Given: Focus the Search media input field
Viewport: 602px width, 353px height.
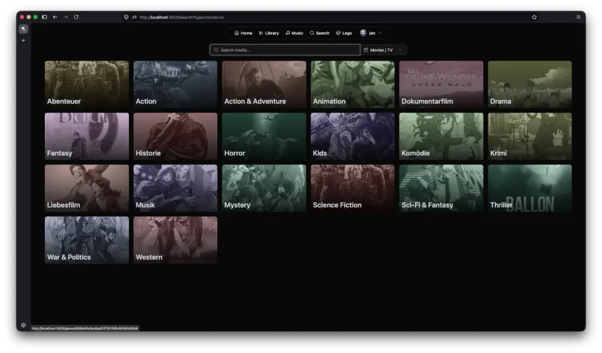Looking at the screenshot, I should pos(285,50).
